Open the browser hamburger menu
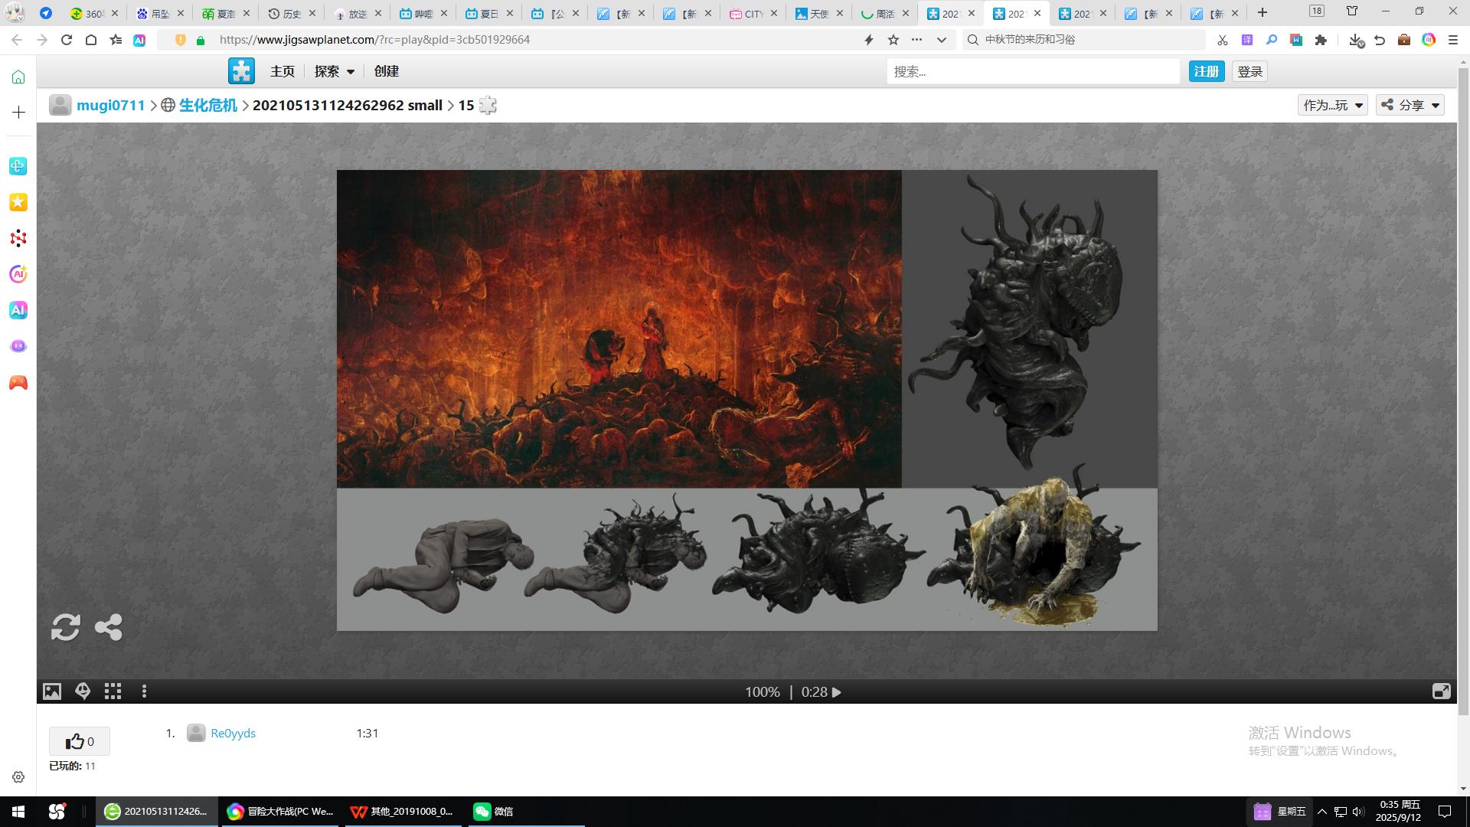 1453,40
